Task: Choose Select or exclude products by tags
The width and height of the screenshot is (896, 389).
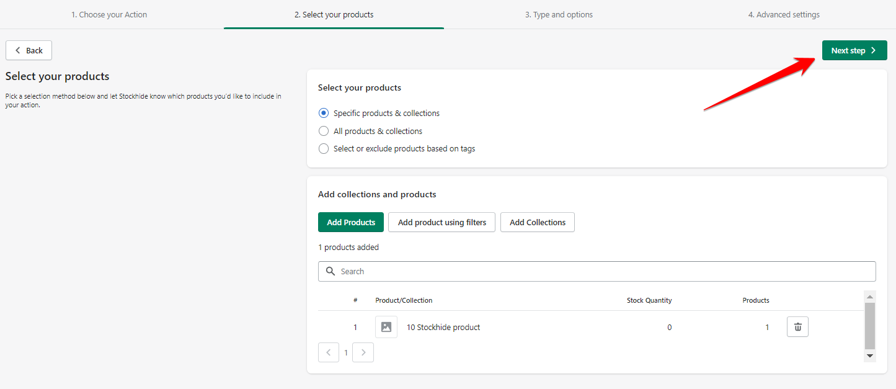Action: point(324,149)
